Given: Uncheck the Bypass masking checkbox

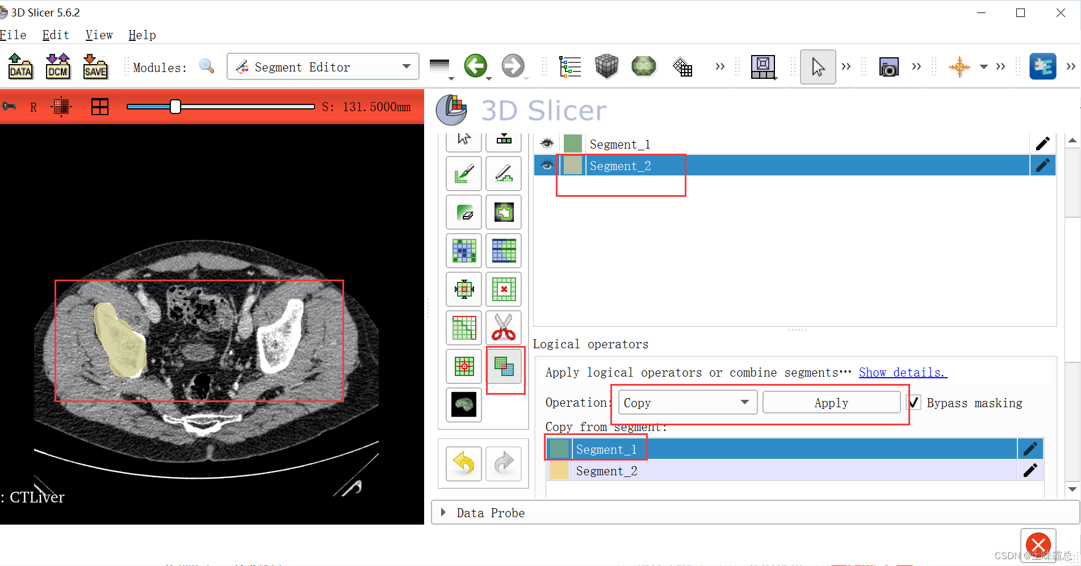Looking at the screenshot, I should pos(914,402).
